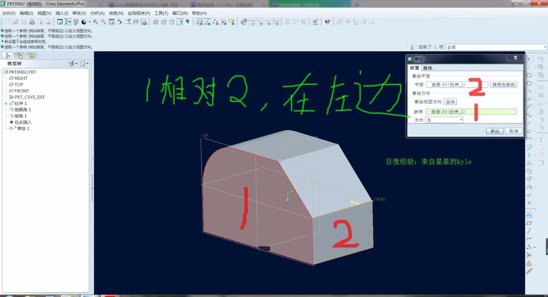Click the datum plane tool icon right toolbar
The image size is (548, 297).
click(x=529, y=223)
